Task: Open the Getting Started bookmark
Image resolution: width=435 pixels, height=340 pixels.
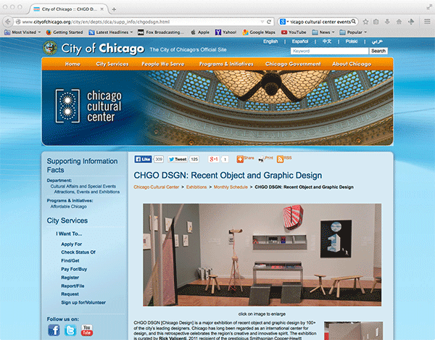Action: [65, 32]
